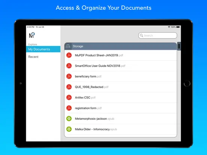Click epub icon beside Malka Older - Infomocracy
207x155 pixels.
click(69, 129)
